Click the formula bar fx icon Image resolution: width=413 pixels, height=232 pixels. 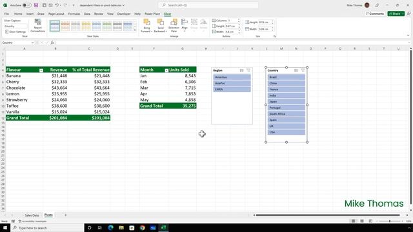(x=52, y=43)
